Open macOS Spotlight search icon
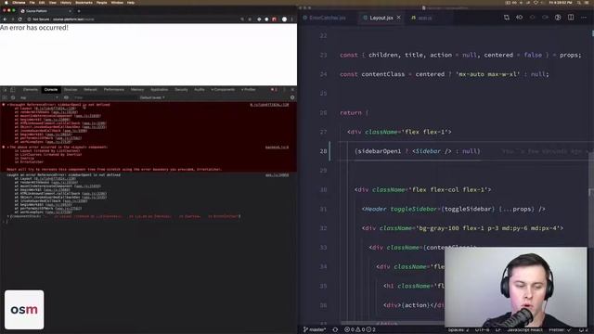 click(580, 3)
